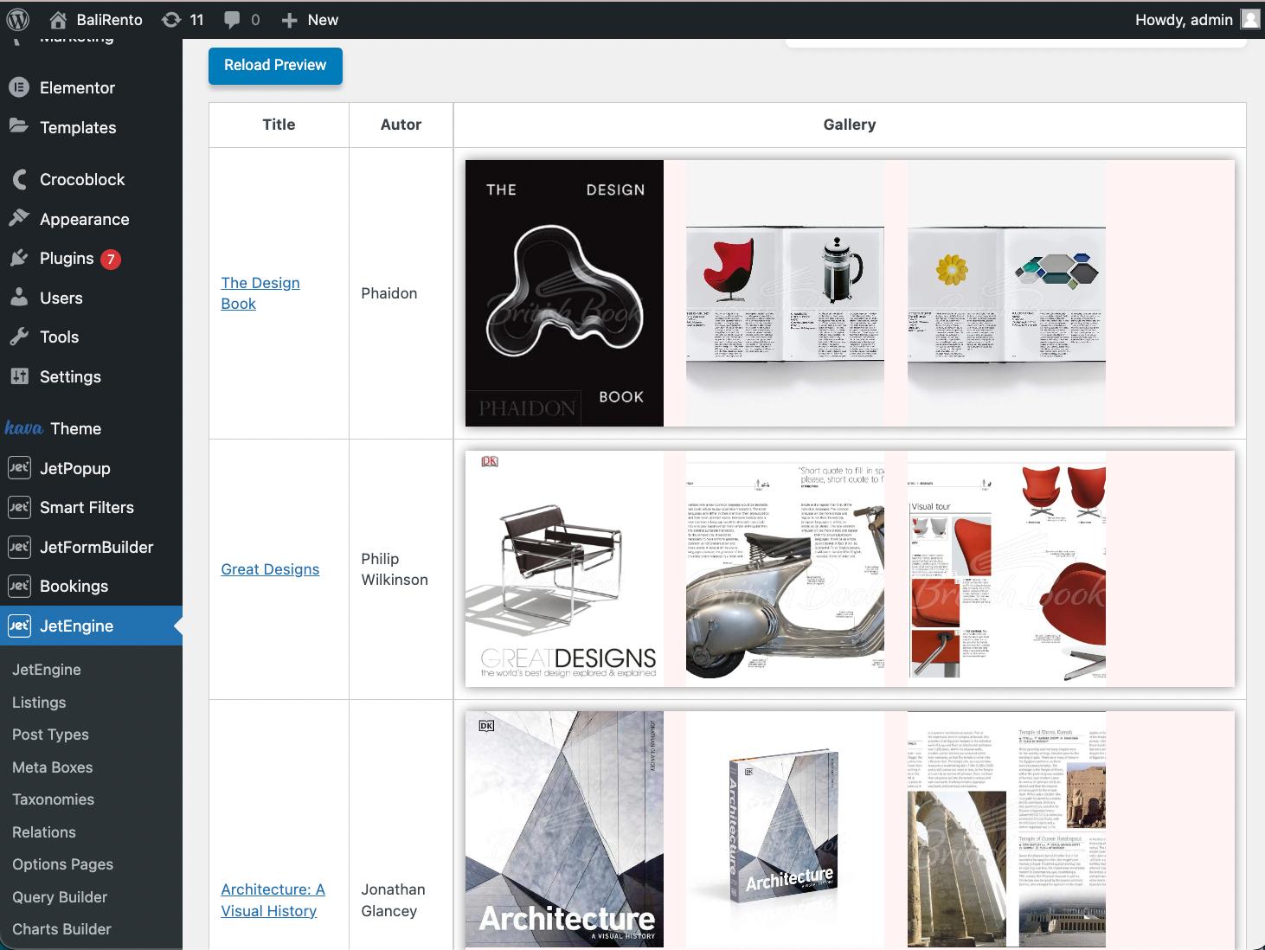Click Howdy, admin account link
Image resolution: width=1265 pixels, height=950 pixels.
(1184, 19)
